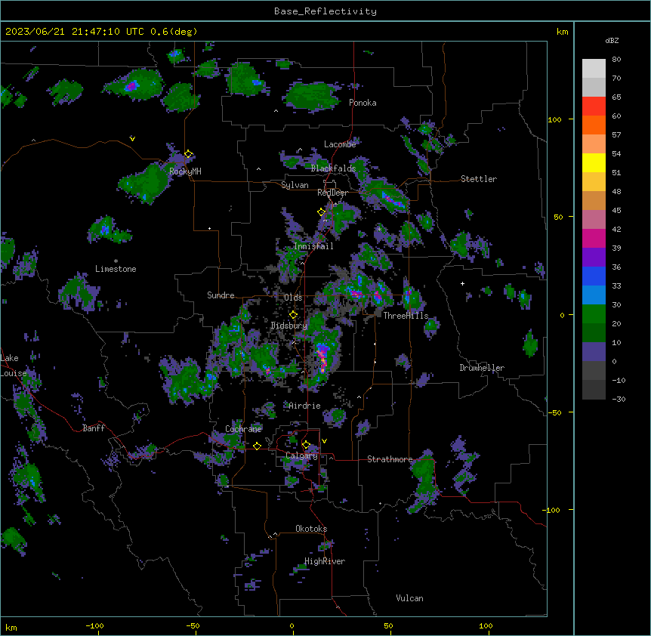Click the red legend swatch below 65

coord(594,107)
